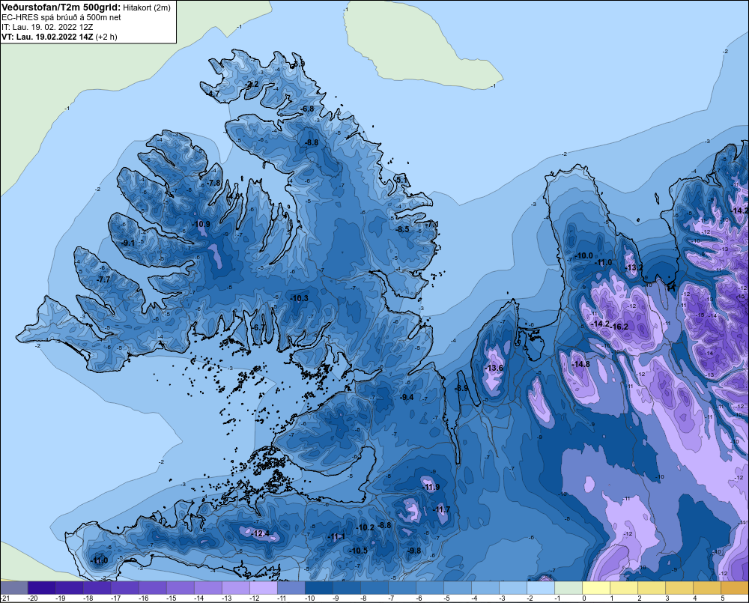Click the '-17' legend scale label
749x603 pixels.
tap(116, 599)
